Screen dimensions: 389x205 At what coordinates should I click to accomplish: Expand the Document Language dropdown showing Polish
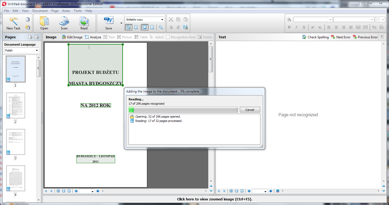point(22,50)
